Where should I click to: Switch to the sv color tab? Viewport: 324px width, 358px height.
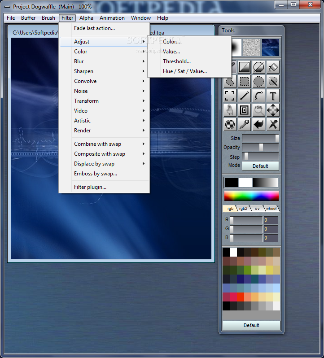[257, 209]
